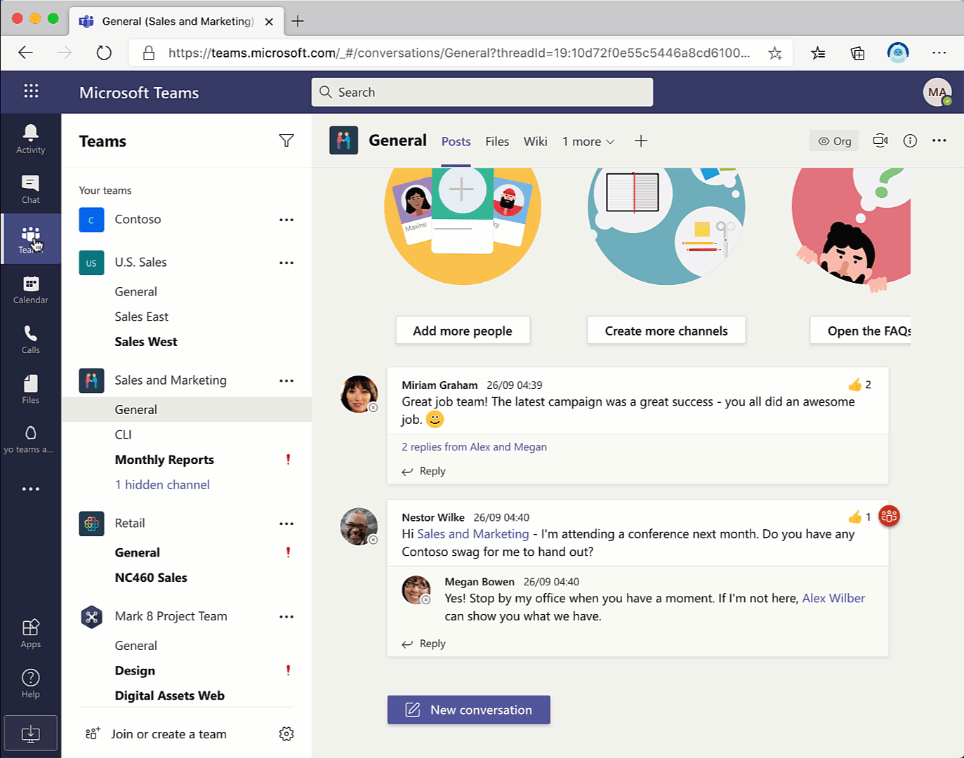The height and width of the screenshot is (758, 964).
Task: Click the Open the FAQs button
Action: pos(861,331)
